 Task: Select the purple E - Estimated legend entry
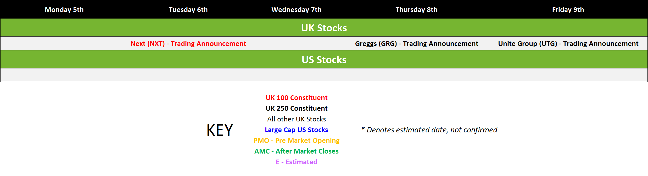point(297,162)
